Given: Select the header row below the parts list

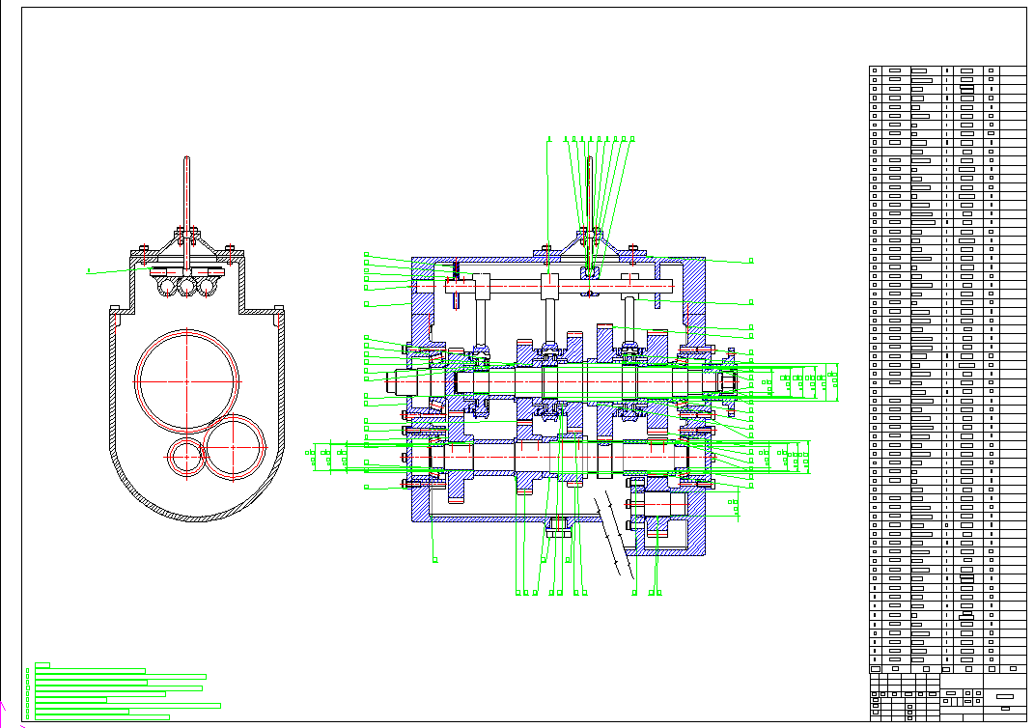Looking at the screenshot, I should 948,667.
